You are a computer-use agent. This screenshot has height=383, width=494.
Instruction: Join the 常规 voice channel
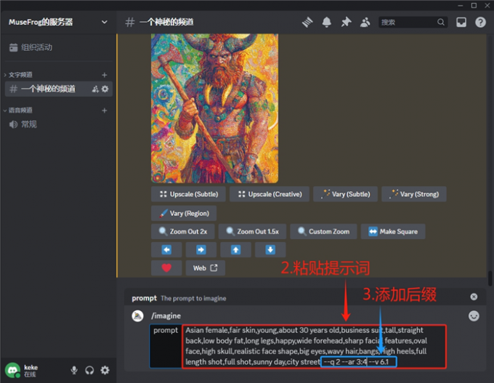point(59,124)
